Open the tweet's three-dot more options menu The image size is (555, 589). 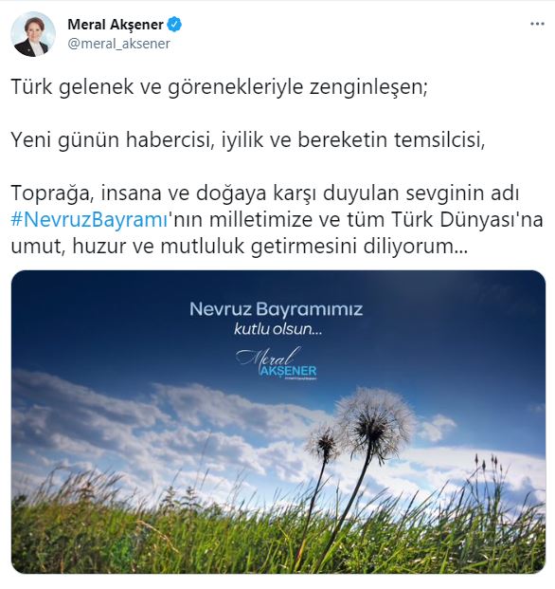(537, 24)
